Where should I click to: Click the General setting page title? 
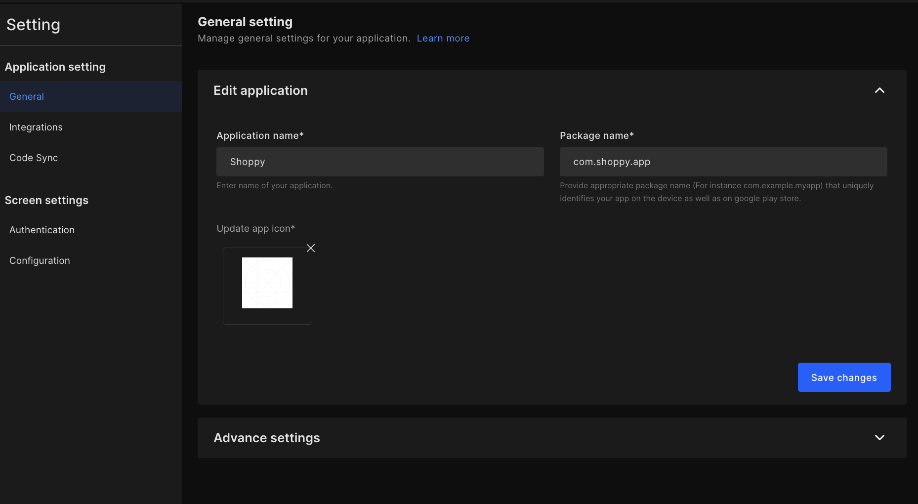pyautogui.click(x=245, y=22)
